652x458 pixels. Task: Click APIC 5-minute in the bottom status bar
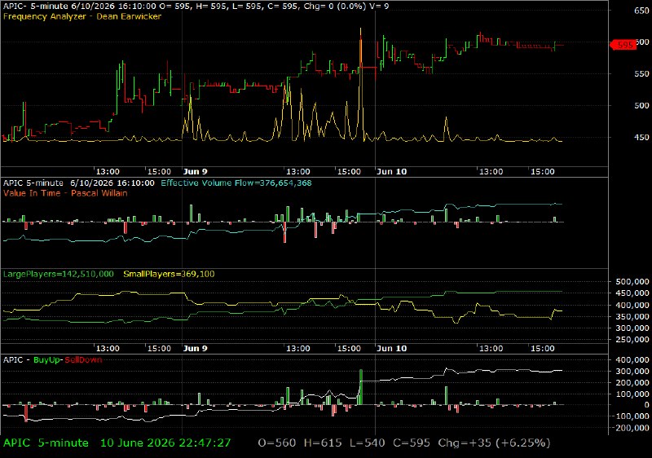(x=46, y=443)
